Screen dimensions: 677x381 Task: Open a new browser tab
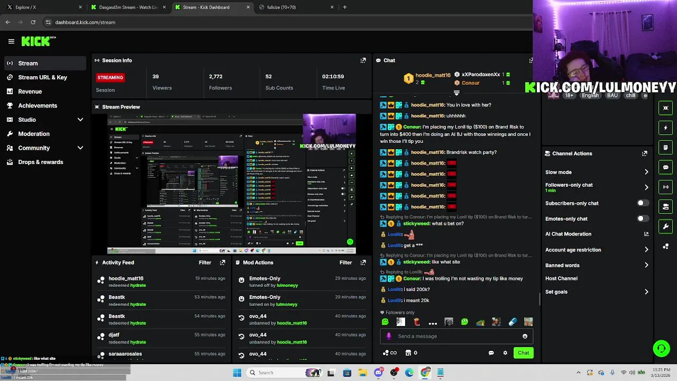pyautogui.click(x=345, y=7)
